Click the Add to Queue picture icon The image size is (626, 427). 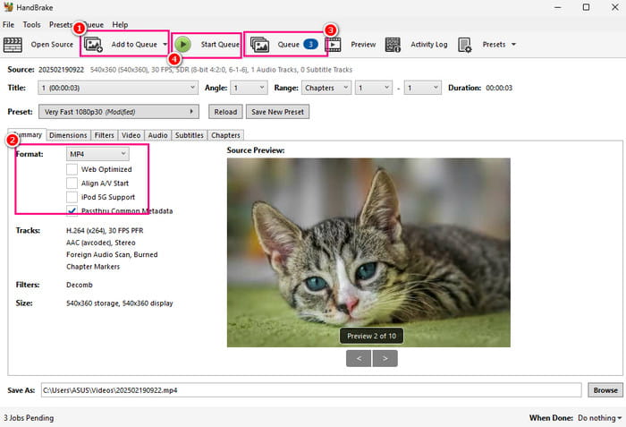[x=93, y=45]
